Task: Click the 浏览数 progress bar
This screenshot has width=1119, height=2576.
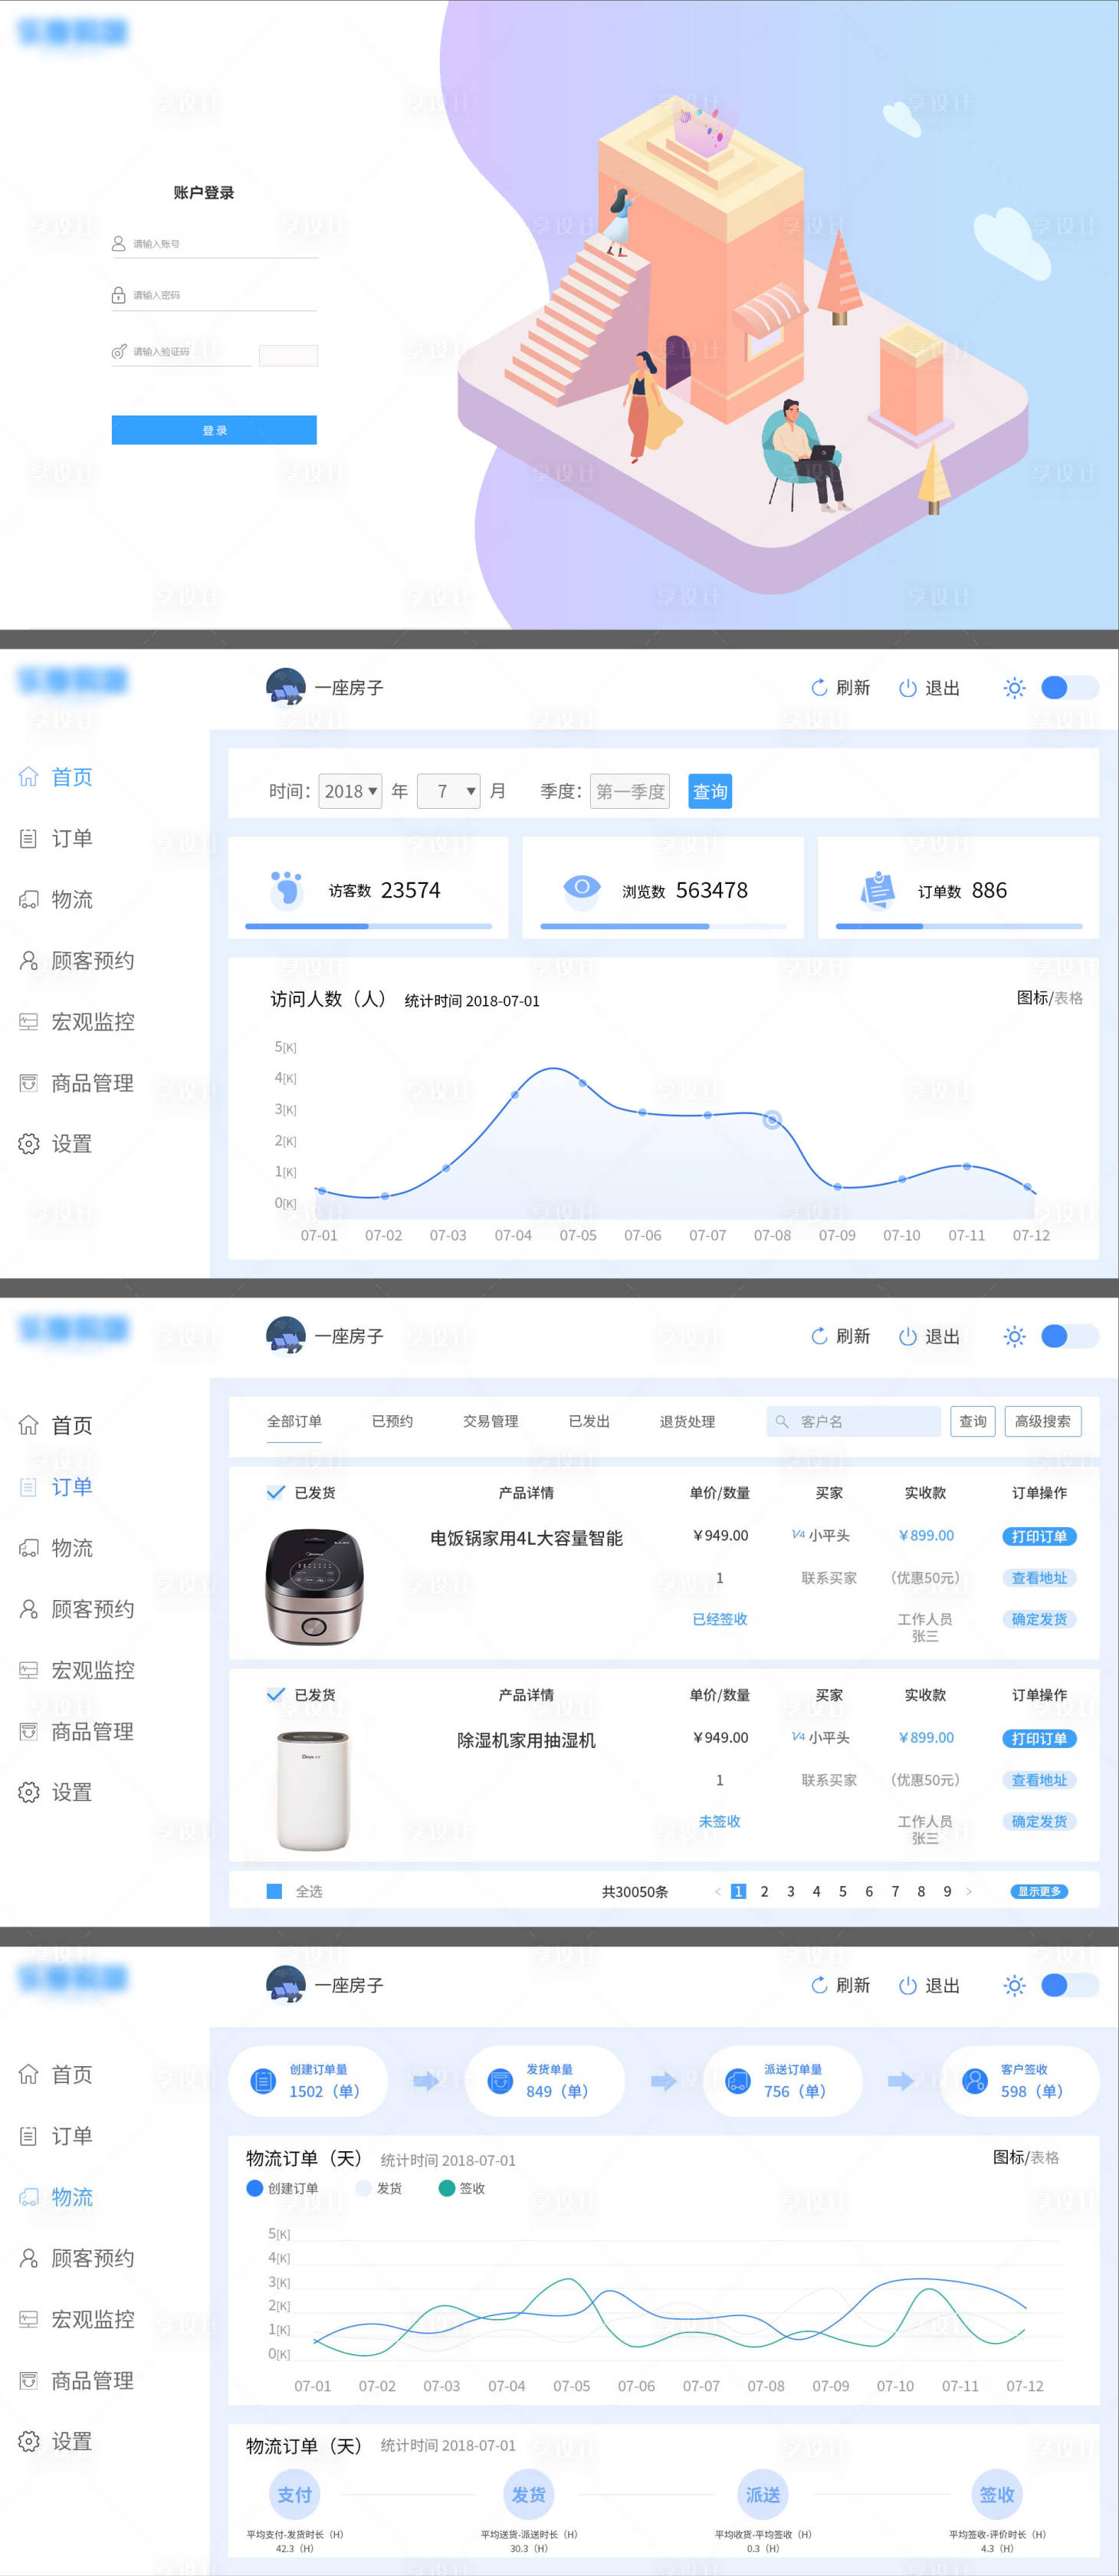Action: [x=664, y=926]
